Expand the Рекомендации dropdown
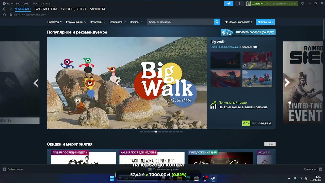 click(x=76, y=22)
